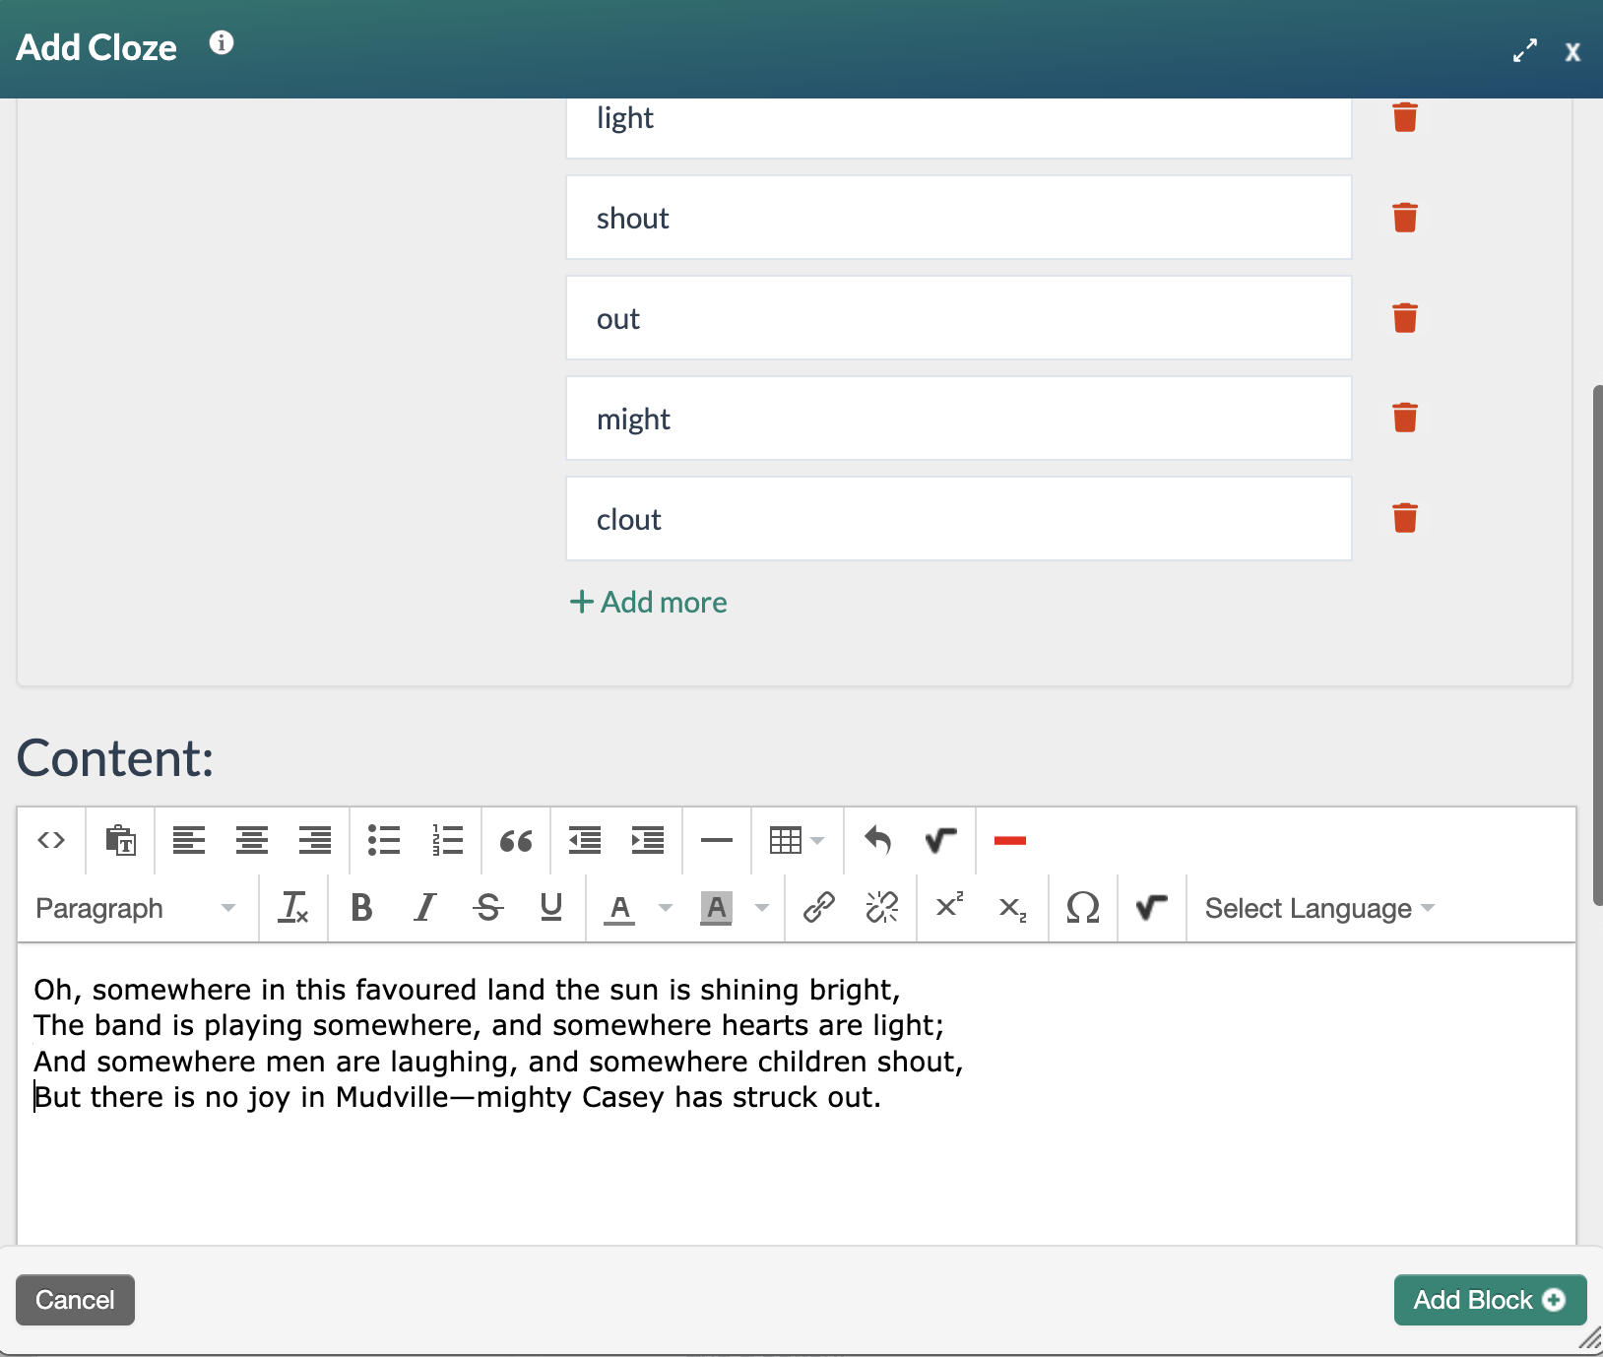The image size is (1603, 1357).
Task: Click the "shout" input field
Action: click(x=959, y=218)
